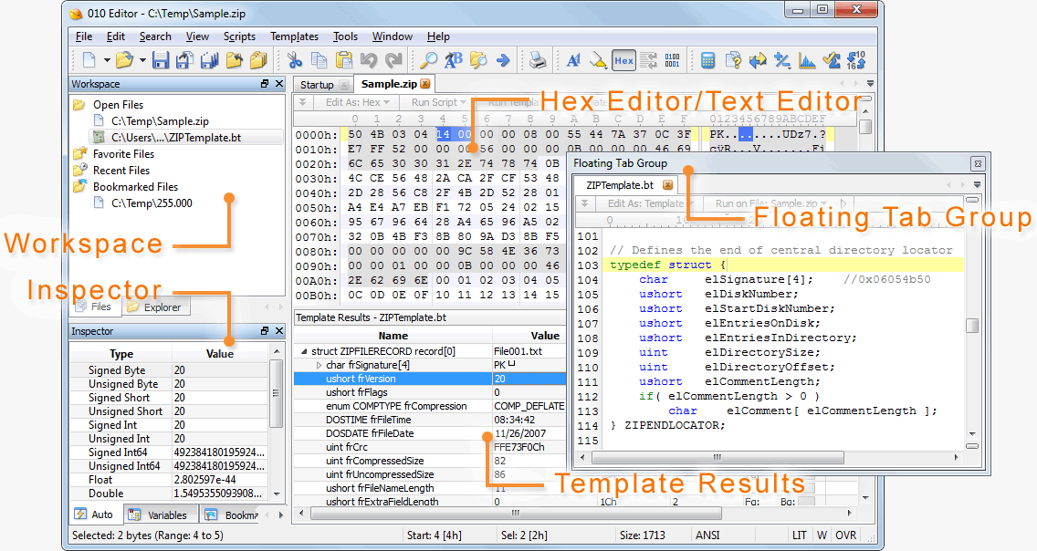This screenshot has width=1037, height=551.
Task: Close the Inspector panel
Action: pos(279,331)
